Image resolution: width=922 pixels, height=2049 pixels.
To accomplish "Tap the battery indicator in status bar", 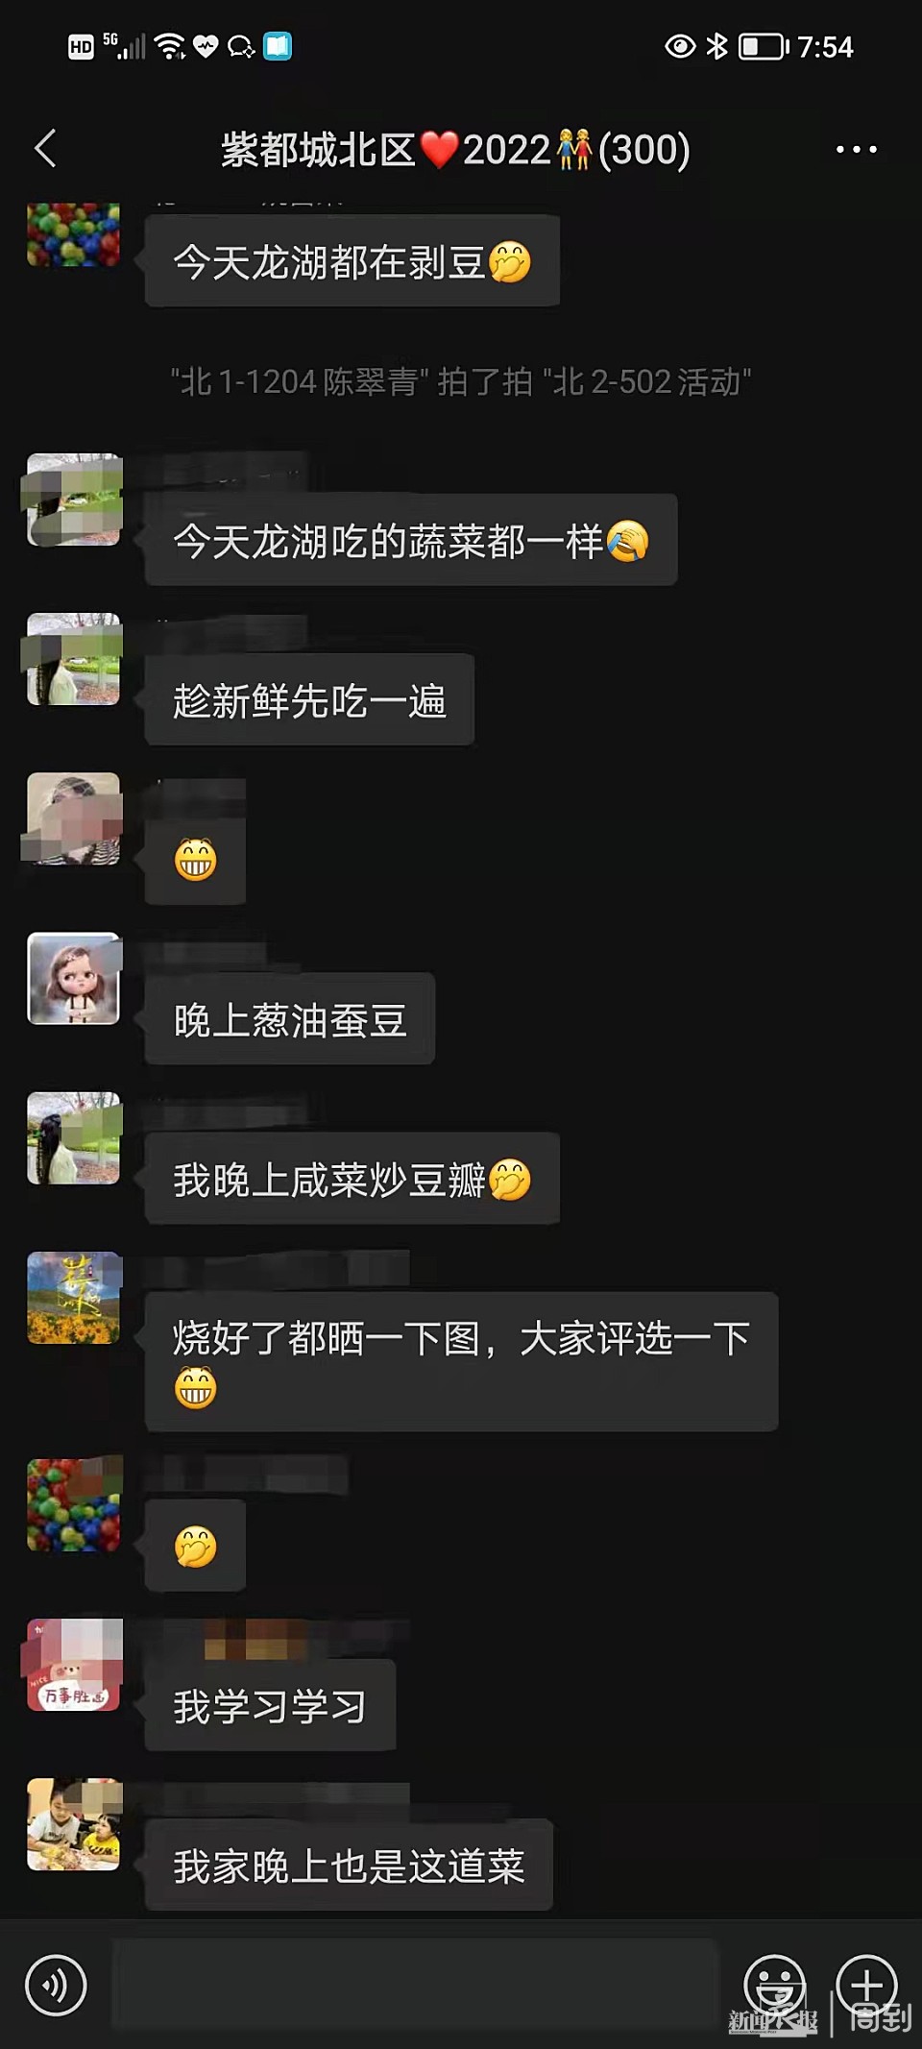I will tap(764, 46).
